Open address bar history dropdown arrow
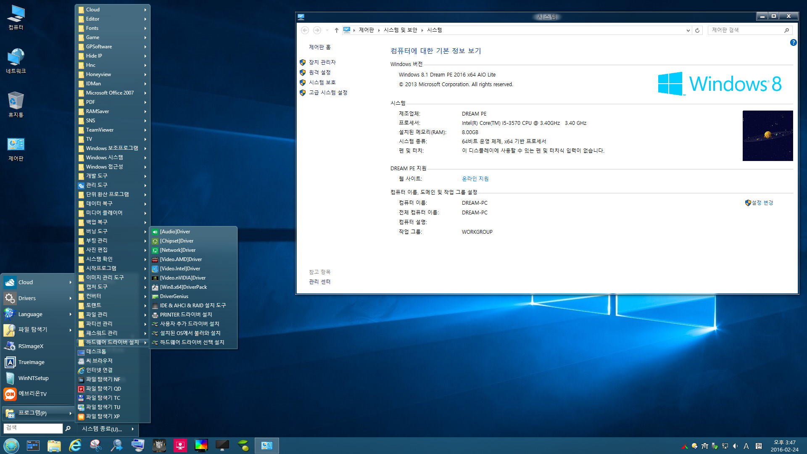This screenshot has width=807, height=454. coord(688,30)
